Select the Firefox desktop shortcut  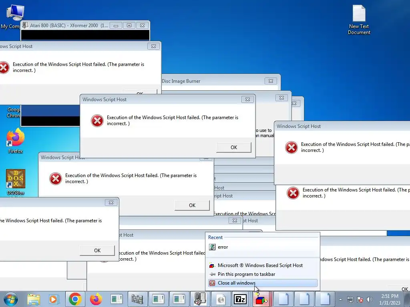16,141
